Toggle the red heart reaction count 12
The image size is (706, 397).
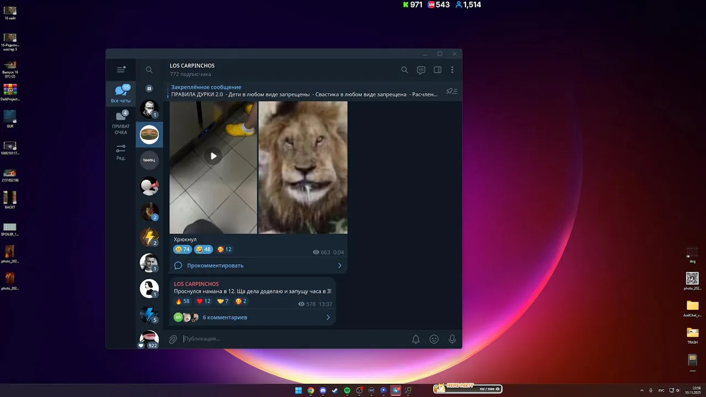coord(204,301)
